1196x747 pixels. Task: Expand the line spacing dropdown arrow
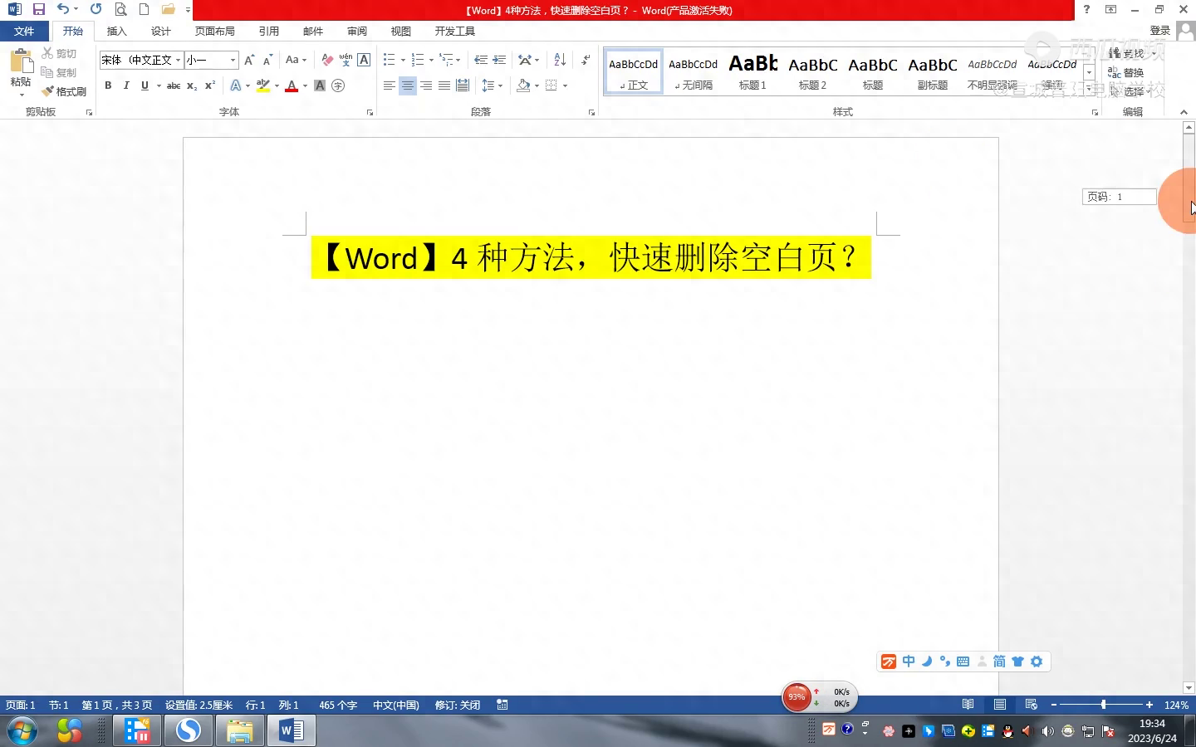(500, 85)
